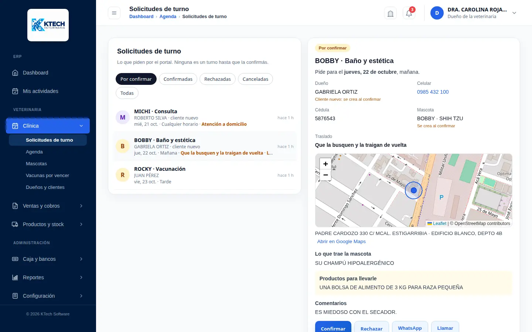Open Dueños y clientes submenu item
This screenshot has height=332, width=532.
pyautogui.click(x=48, y=187)
